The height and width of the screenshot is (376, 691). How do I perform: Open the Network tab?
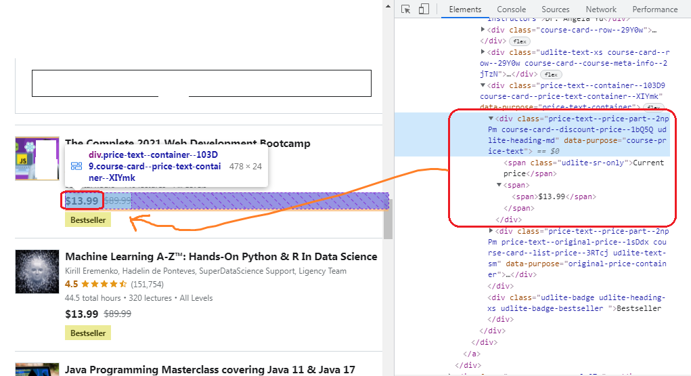point(601,9)
